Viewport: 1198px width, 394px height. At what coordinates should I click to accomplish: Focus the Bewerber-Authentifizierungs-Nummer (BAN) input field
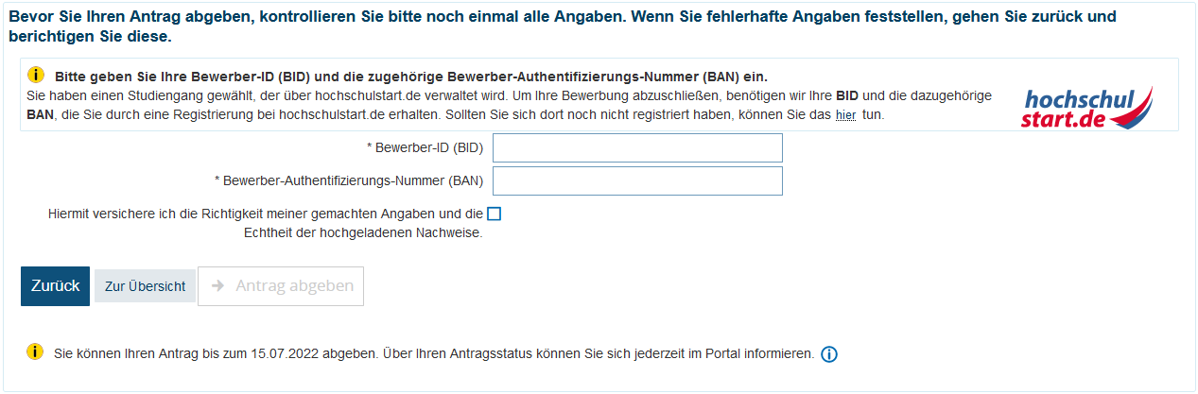click(x=637, y=180)
